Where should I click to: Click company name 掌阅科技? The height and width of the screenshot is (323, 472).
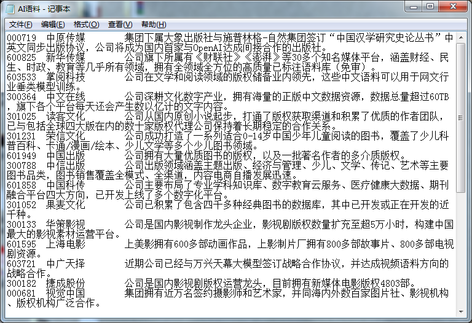[x=66, y=77]
